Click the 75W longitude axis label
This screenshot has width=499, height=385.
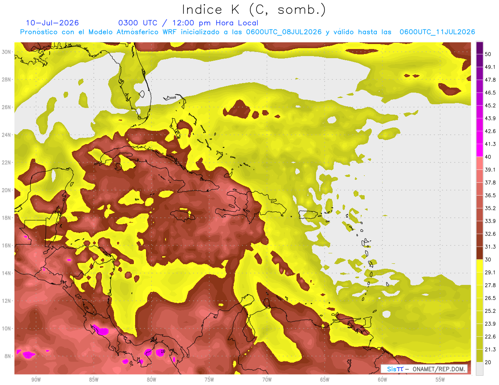point(209,380)
